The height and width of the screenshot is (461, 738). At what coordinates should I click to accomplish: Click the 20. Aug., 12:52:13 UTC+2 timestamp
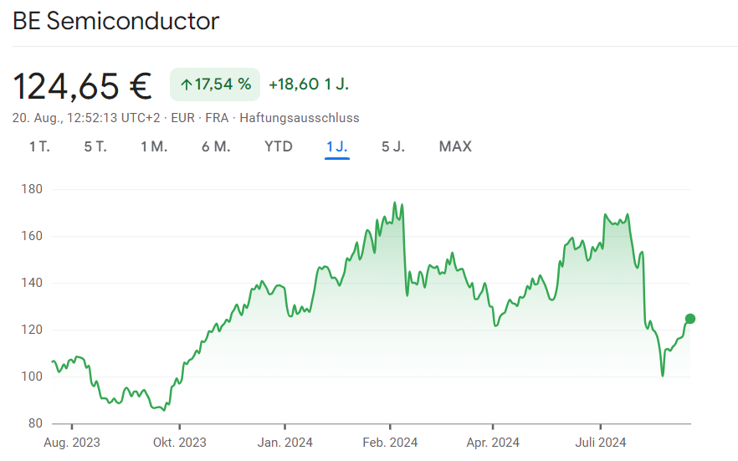pos(86,118)
